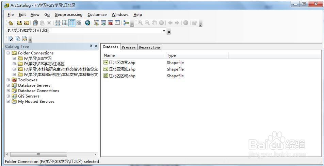The height and width of the screenshot is (166, 324).
Task: Expand the Database Servers node
Action: pos(8,85)
